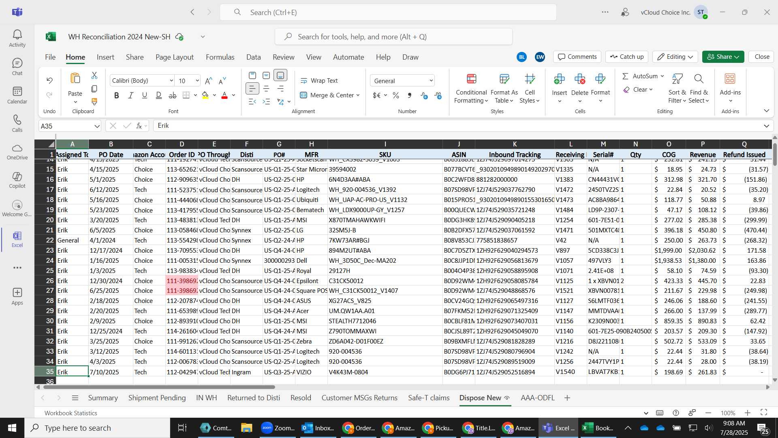Click the Catch up button

click(627, 57)
